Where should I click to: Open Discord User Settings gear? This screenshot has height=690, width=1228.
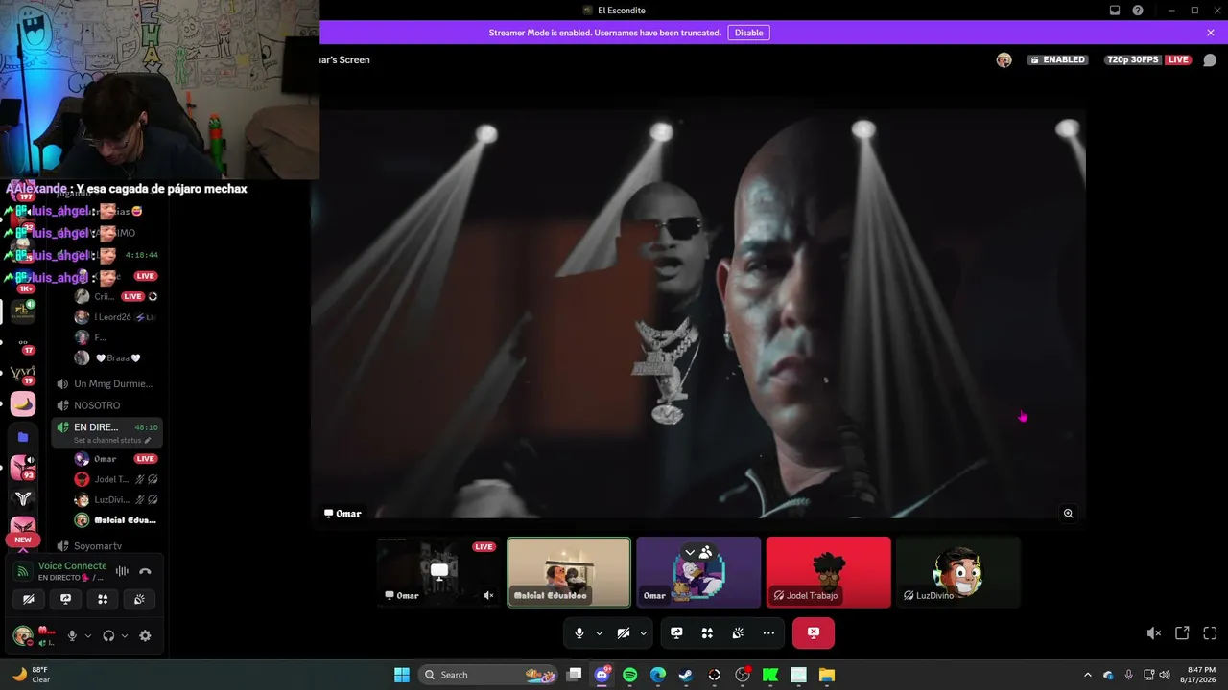click(145, 635)
